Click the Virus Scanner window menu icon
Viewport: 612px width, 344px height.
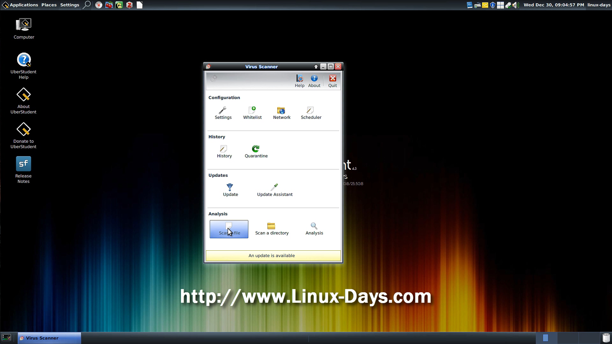coord(208,67)
